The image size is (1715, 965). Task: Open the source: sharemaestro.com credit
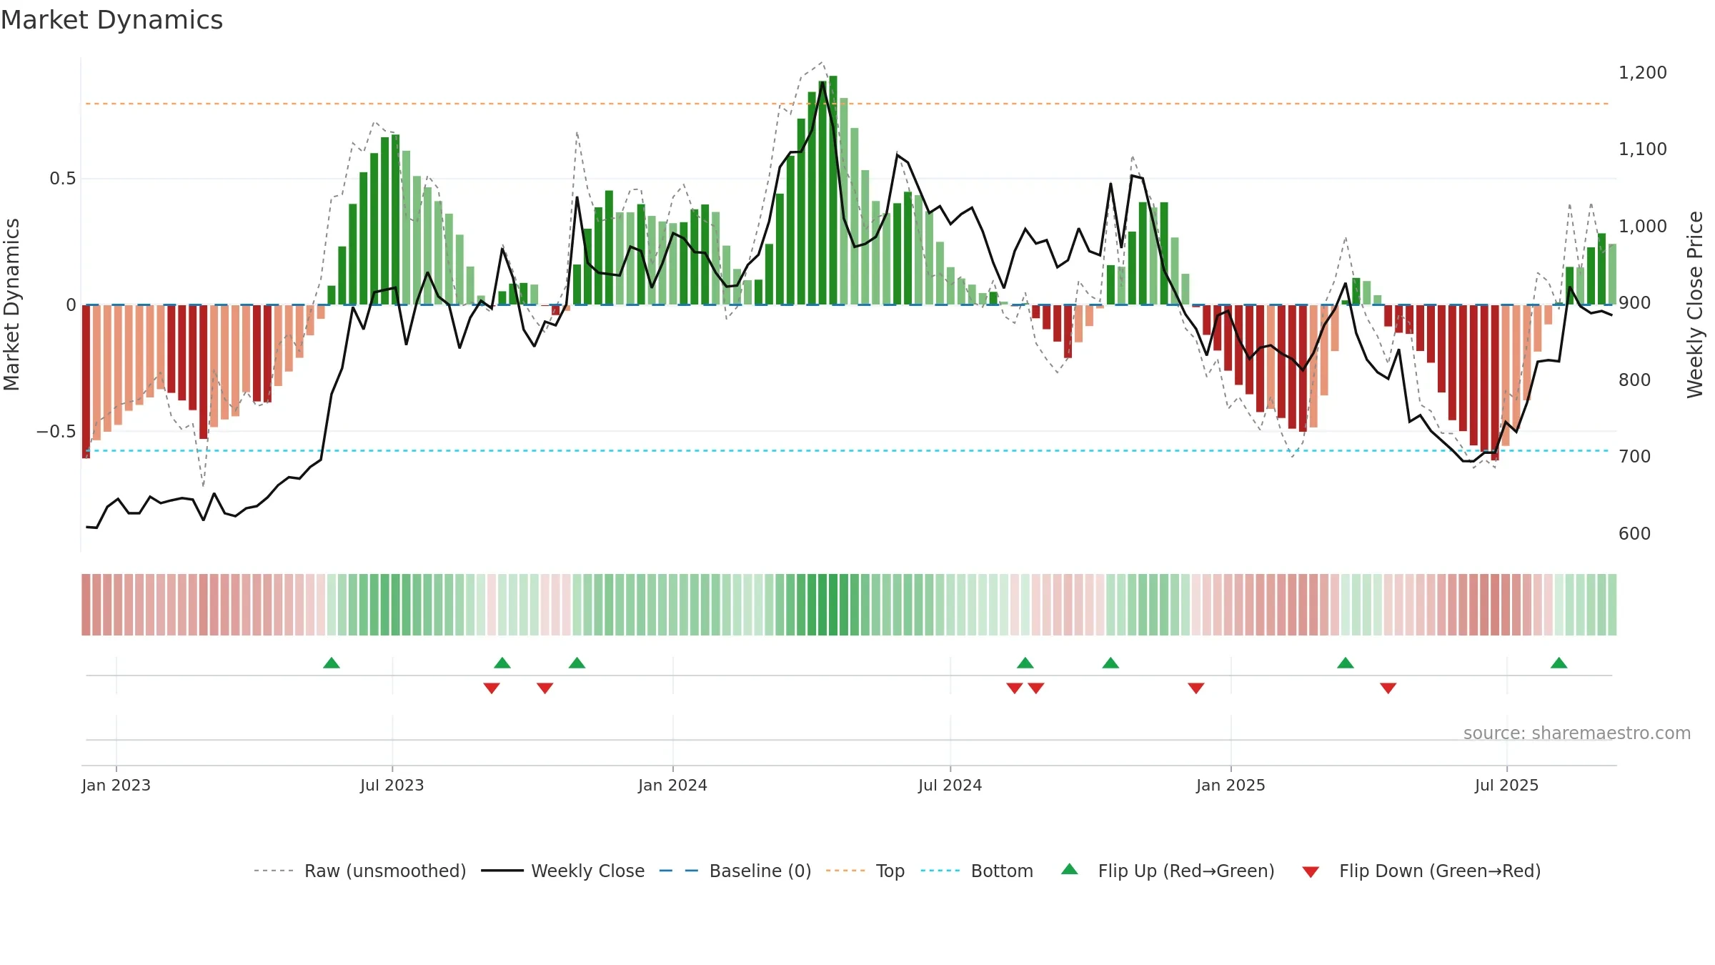[1577, 733]
